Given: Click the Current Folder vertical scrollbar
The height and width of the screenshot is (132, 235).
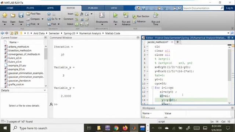Looking at the screenshot, I should (46, 54).
